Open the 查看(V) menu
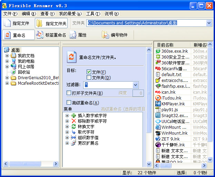This screenshot has width=215, height=177. [48, 14]
